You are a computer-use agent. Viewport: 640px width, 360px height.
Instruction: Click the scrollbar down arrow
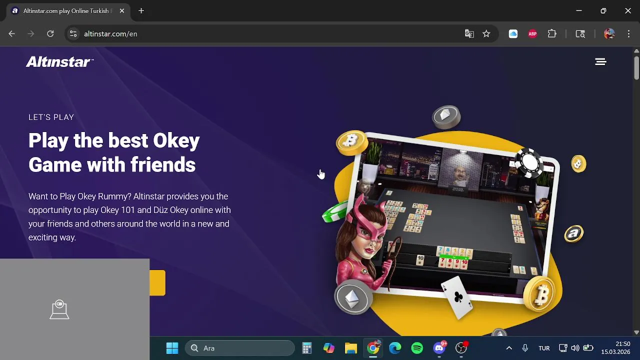click(636, 332)
